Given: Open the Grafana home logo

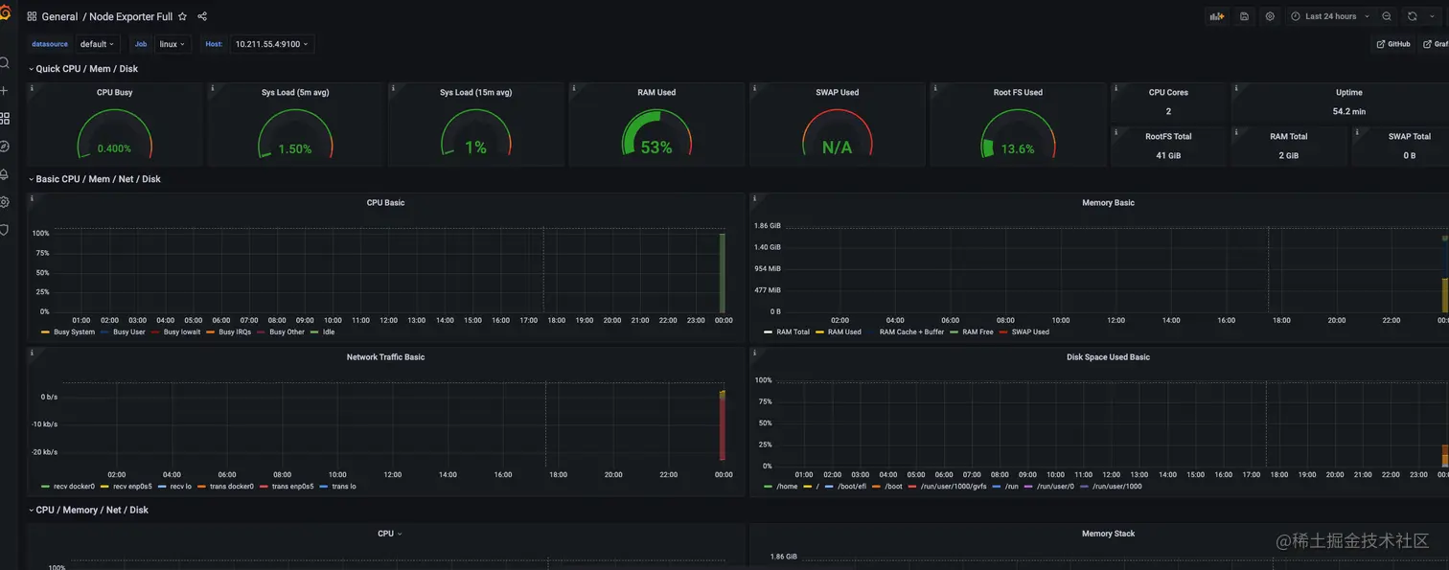Looking at the screenshot, I should click(4, 14).
